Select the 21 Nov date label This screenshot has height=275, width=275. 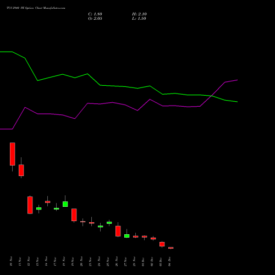coord(90,261)
